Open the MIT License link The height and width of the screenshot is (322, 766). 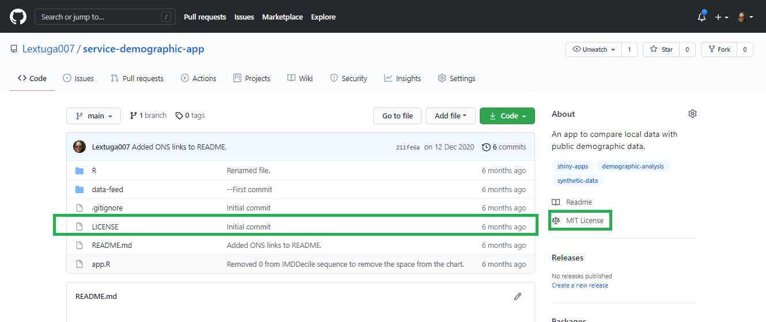point(578,220)
